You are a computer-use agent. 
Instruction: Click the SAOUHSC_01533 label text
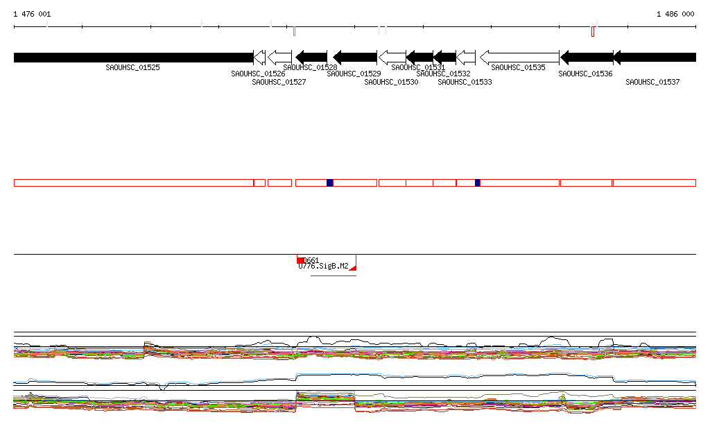pos(465,82)
